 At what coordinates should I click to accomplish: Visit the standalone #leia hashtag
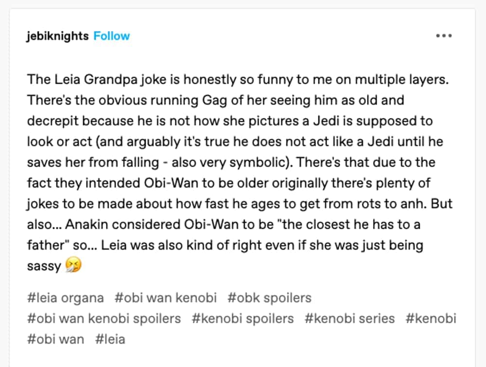coord(110,339)
